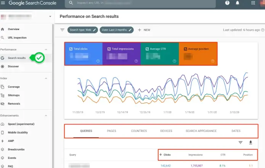
Task: Click the URL inspection magnifier icon
Action: 2,38
